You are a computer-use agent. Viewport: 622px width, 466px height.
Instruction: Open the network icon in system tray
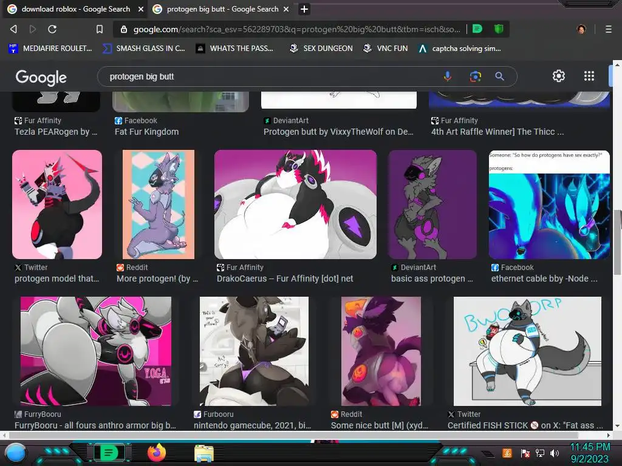click(x=540, y=453)
